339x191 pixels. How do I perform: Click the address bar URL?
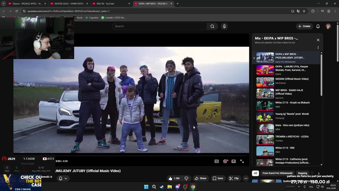68,11
